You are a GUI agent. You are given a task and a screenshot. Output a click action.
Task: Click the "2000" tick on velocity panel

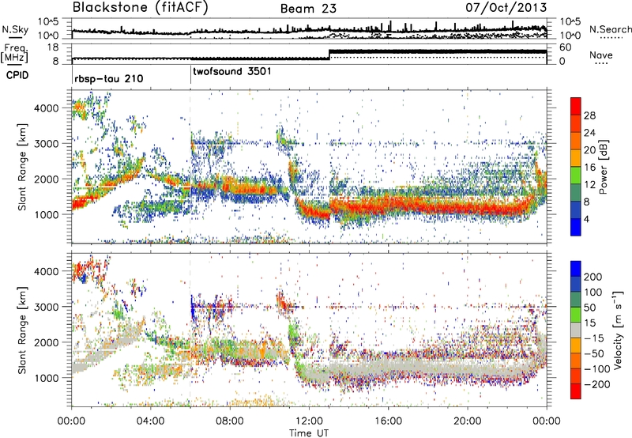pos(47,342)
